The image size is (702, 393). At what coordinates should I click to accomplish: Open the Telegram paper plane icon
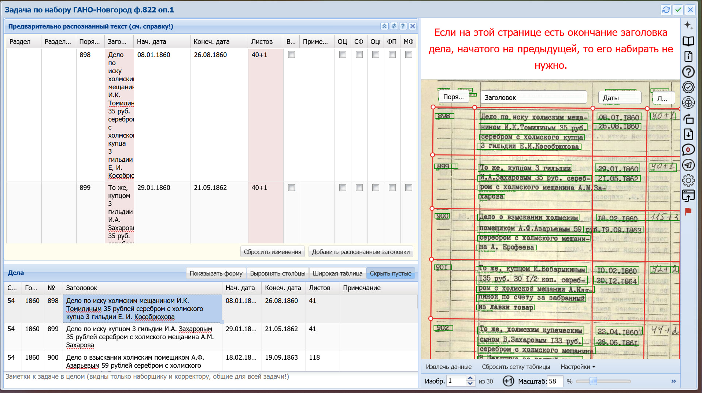pyautogui.click(x=688, y=165)
